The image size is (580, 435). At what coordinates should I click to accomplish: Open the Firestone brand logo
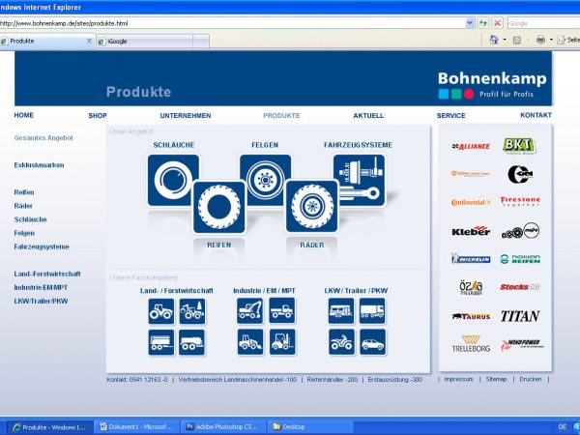(520, 201)
